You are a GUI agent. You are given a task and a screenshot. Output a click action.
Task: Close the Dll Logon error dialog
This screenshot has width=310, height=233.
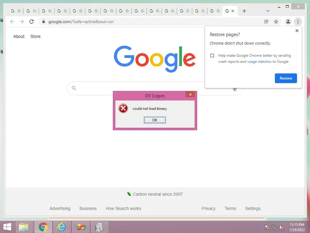tap(190, 95)
